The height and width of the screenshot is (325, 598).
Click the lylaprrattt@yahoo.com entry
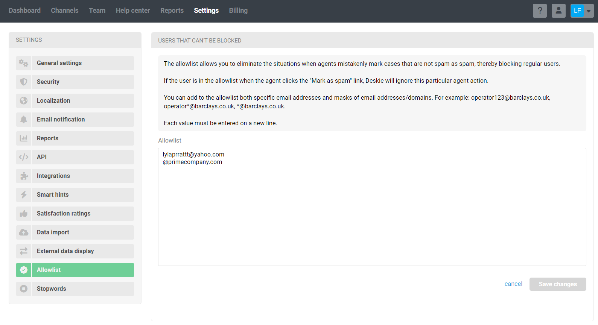[x=193, y=155]
